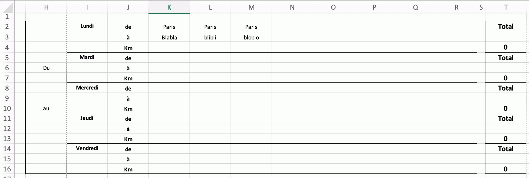
Task: Click the Paris cell in column M
Action: 251,27
